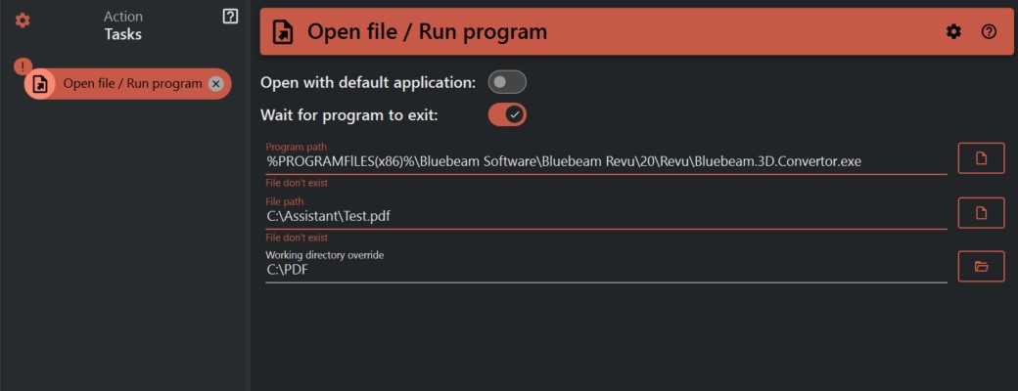Disable Wait for program to exit toggle
The image size is (1018, 391).
coord(507,114)
